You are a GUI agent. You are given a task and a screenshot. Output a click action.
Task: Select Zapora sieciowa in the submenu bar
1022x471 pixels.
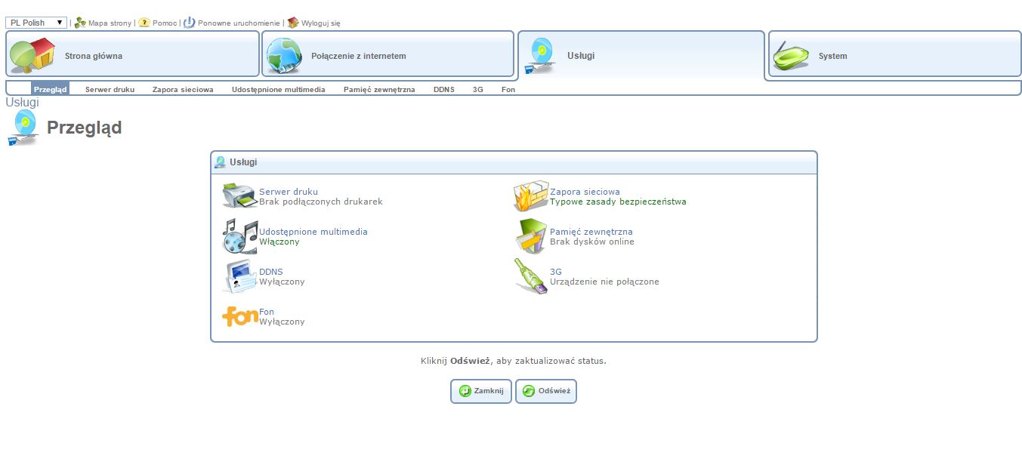(x=183, y=89)
